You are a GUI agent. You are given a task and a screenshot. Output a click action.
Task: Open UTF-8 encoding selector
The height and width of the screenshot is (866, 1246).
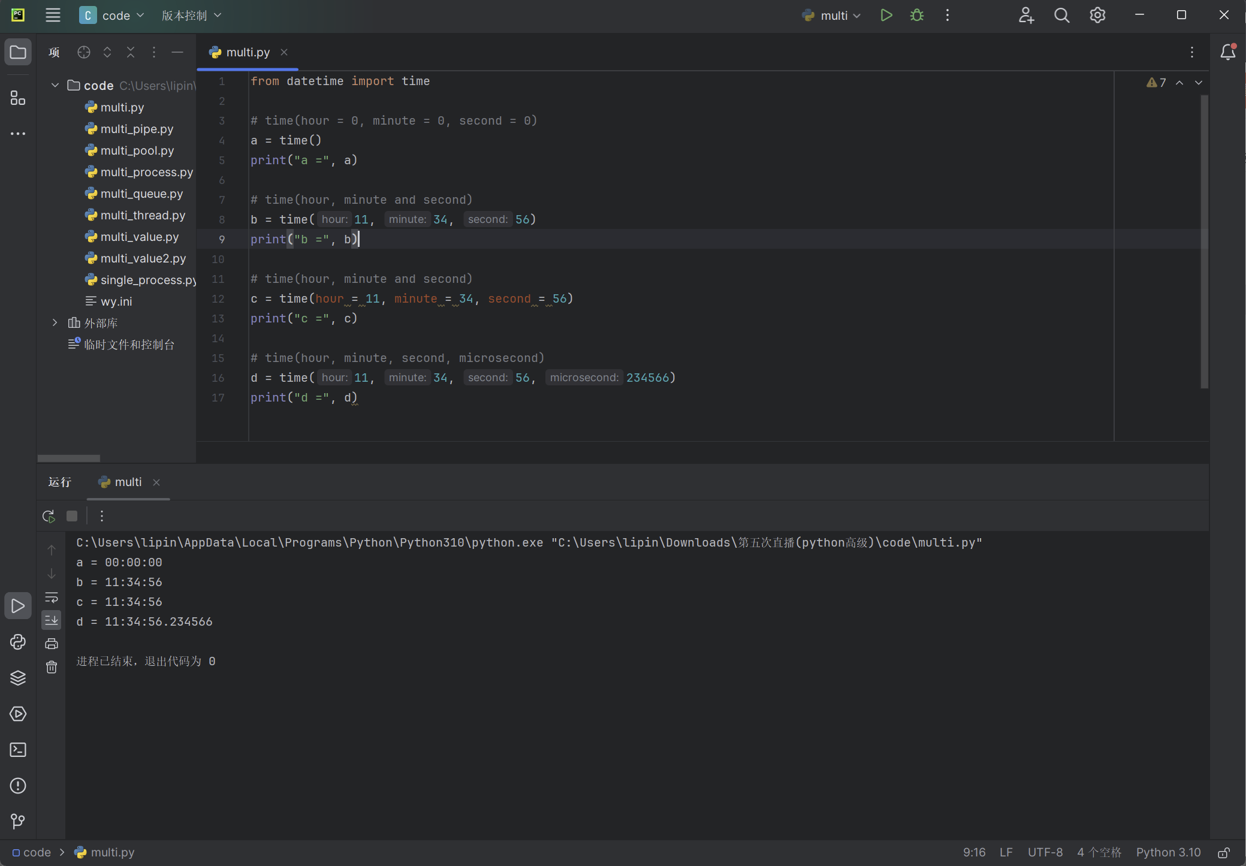pyautogui.click(x=1045, y=852)
